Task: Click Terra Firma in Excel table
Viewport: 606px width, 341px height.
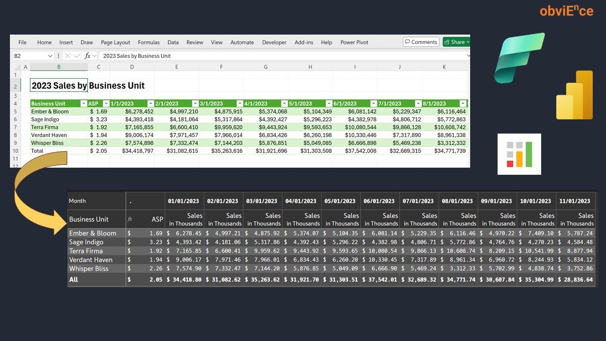Action: [45, 127]
